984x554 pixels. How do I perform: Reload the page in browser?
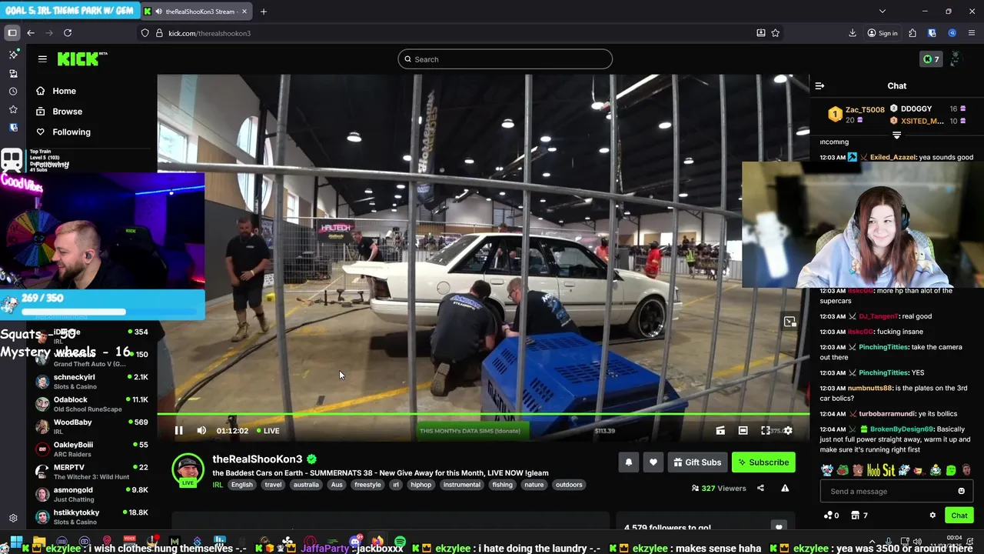click(x=68, y=33)
